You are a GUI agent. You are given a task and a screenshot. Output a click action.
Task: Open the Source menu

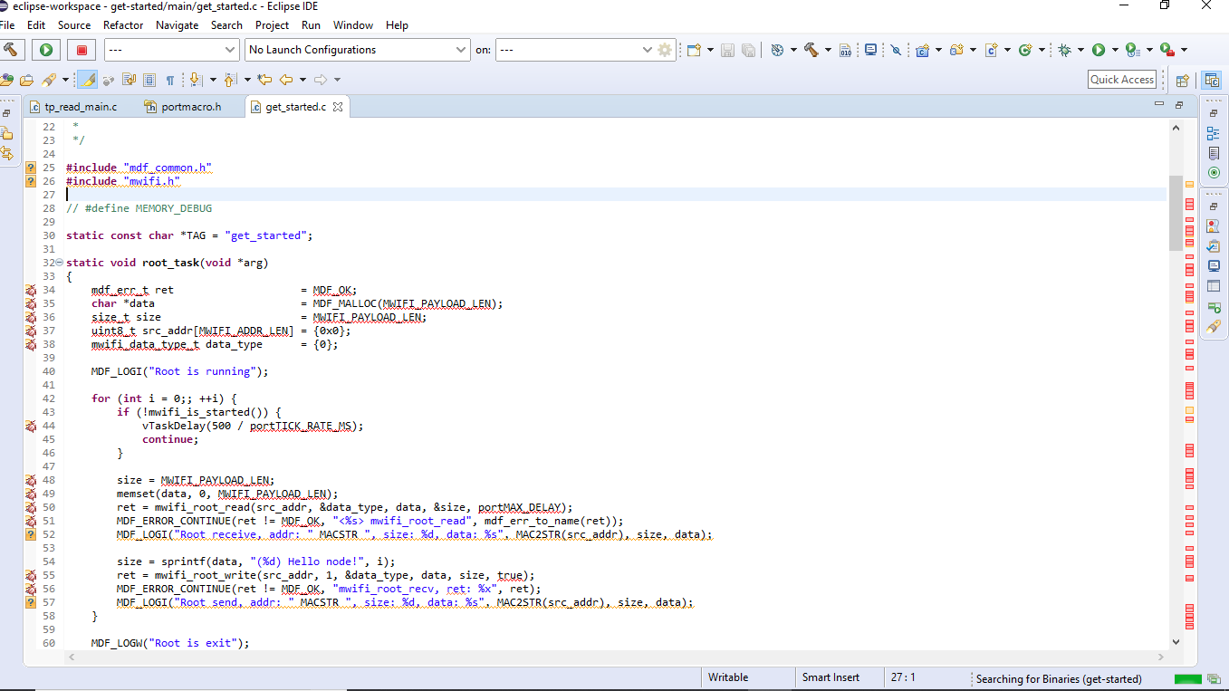pyautogui.click(x=74, y=25)
